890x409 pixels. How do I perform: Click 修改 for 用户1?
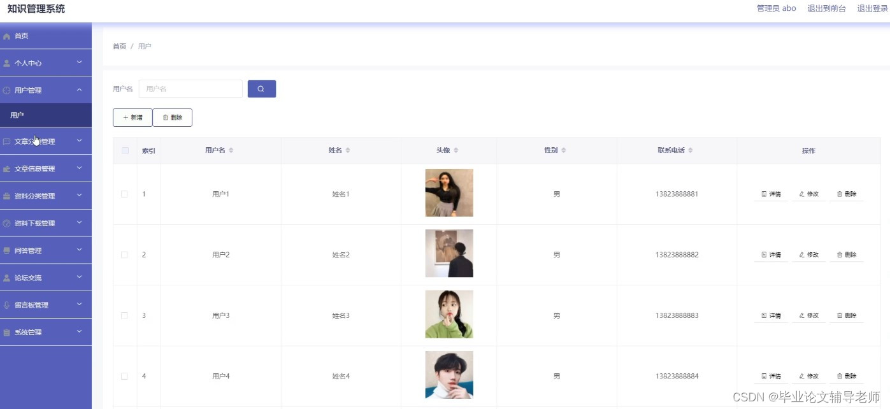coord(808,194)
